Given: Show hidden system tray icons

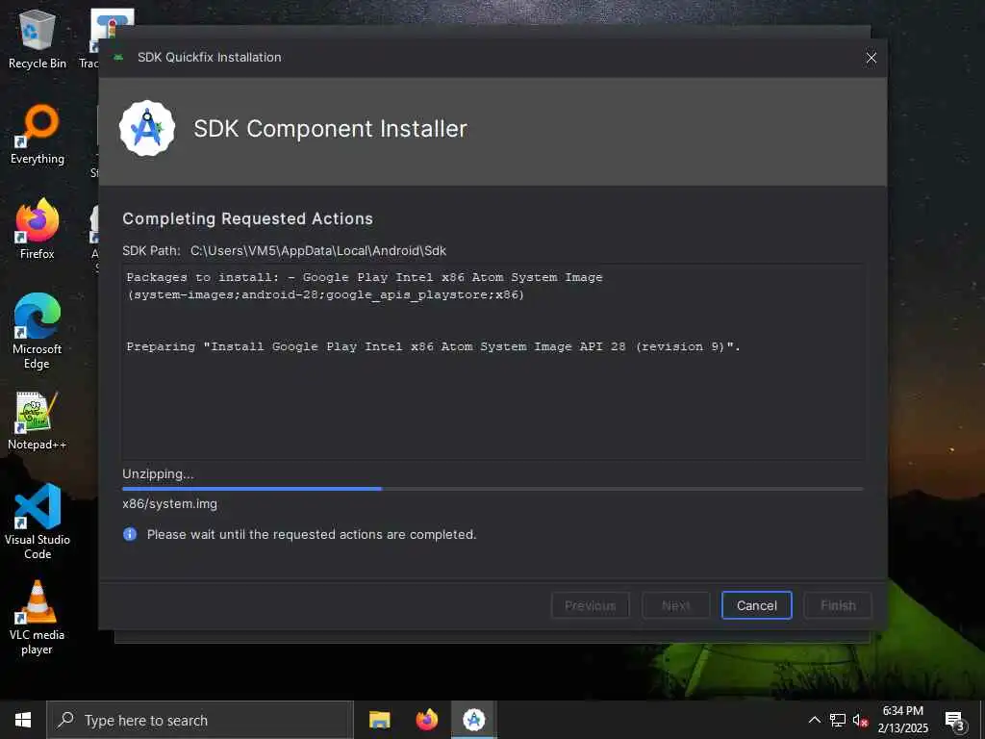Looking at the screenshot, I should coord(814,720).
